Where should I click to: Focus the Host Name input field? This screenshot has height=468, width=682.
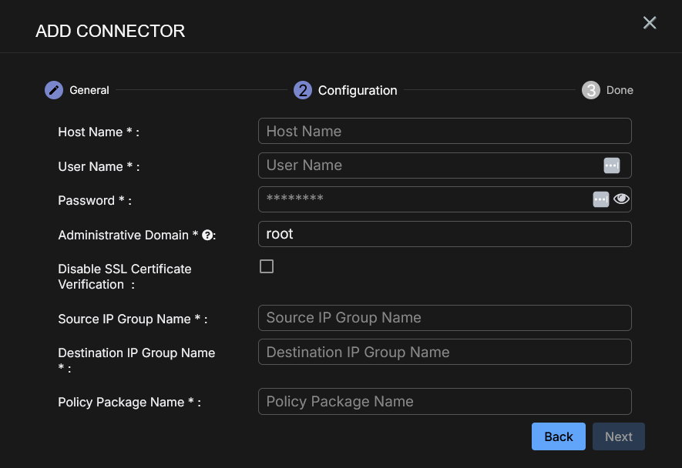tap(445, 131)
